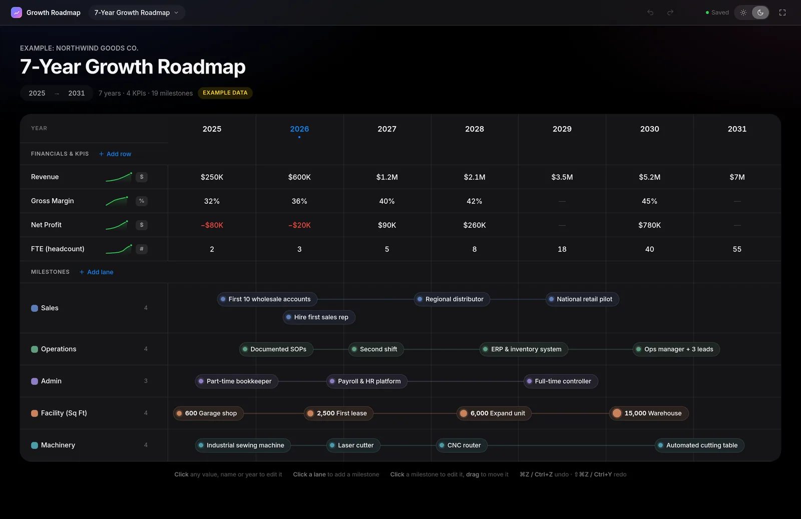Screen dimensions: 801x519
Task: Select the 2025 year column header
Action: pos(212,129)
